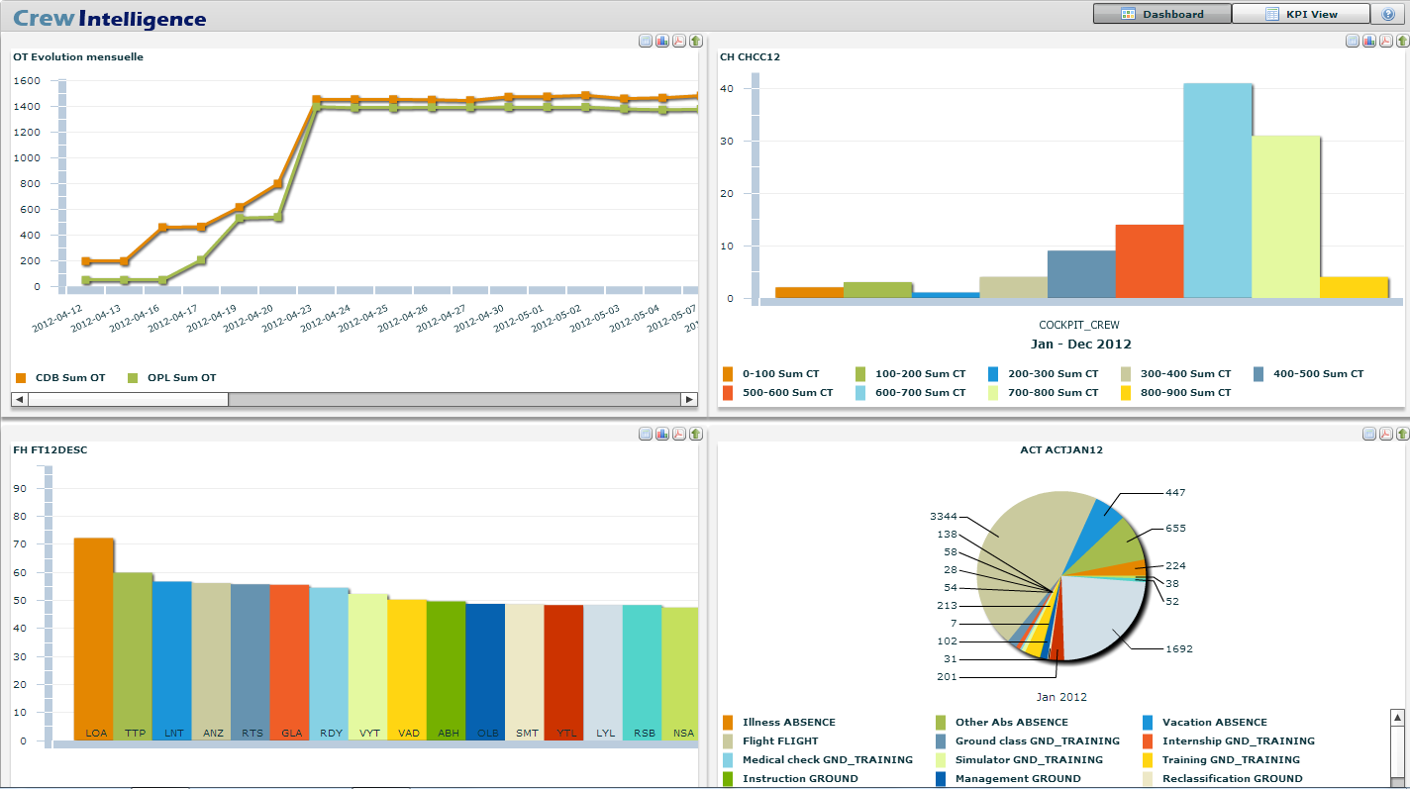Click the CDB Sum OT legend swatch

click(x=21, y=377)
